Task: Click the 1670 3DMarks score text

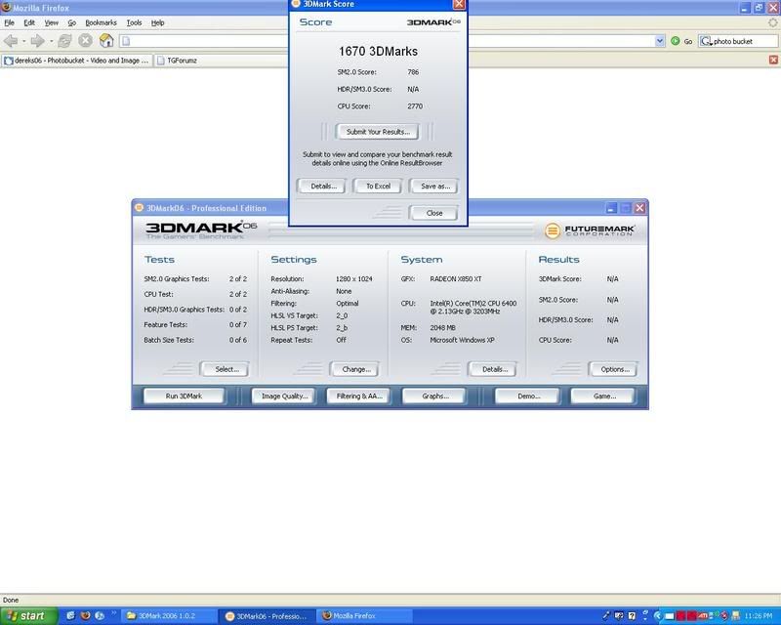Action: [x=378, y=52]
